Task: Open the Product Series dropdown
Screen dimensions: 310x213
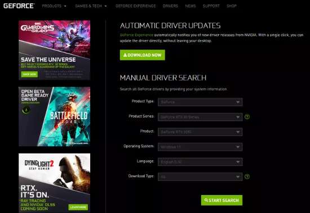Action: click(x=200, y=117)
